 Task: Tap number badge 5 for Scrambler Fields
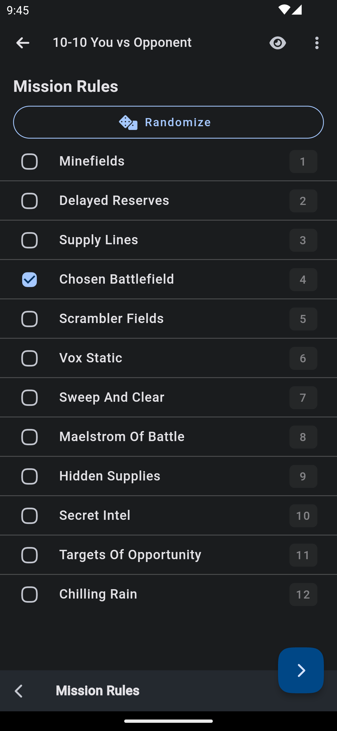303,319
